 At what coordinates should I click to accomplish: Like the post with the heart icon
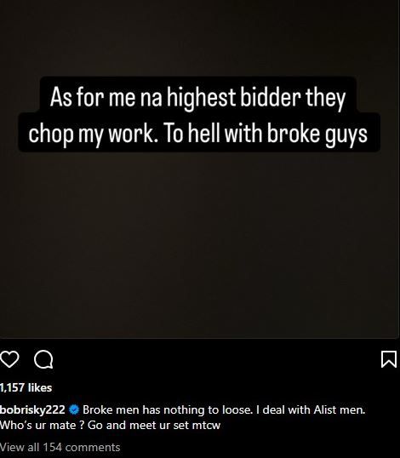9,359
